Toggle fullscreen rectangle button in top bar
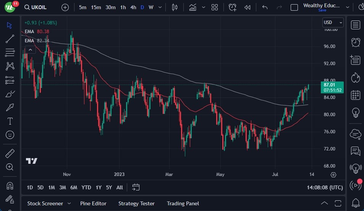This screenshot has height=211, width=364. coord(294,7)
